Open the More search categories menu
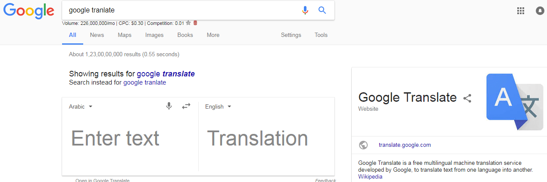 point(213,35)
